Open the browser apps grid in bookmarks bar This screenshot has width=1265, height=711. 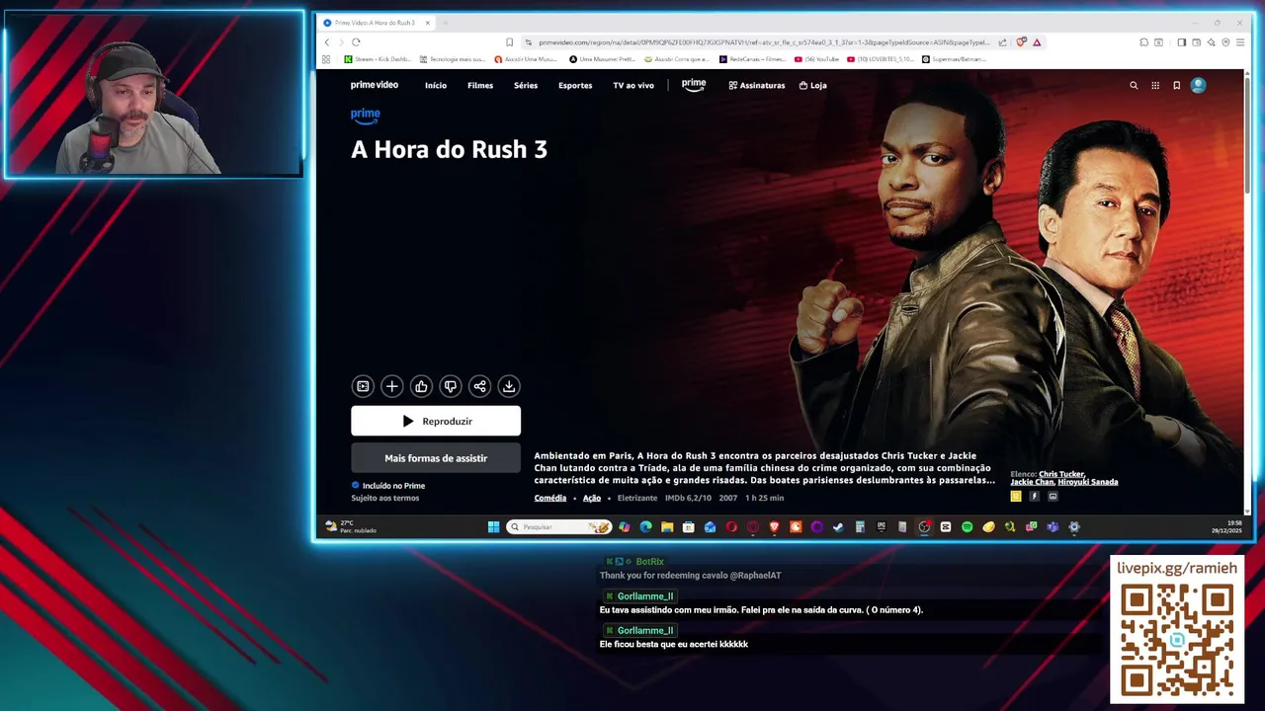coord(326,59)
